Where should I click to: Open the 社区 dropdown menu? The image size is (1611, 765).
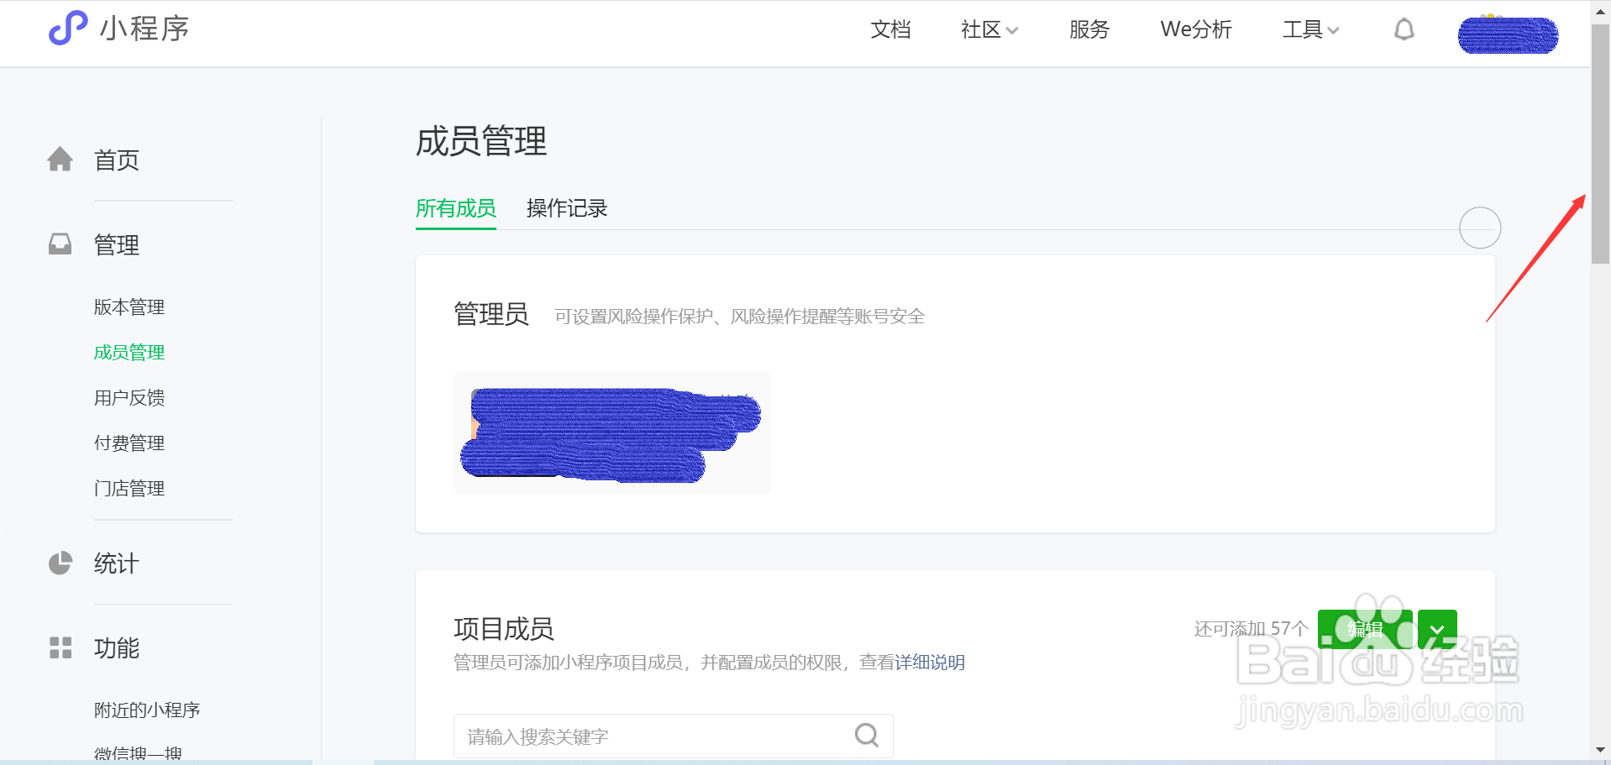tap(989, 30)
